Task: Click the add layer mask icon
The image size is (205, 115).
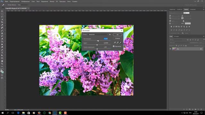Action: (x=190, y=109)
